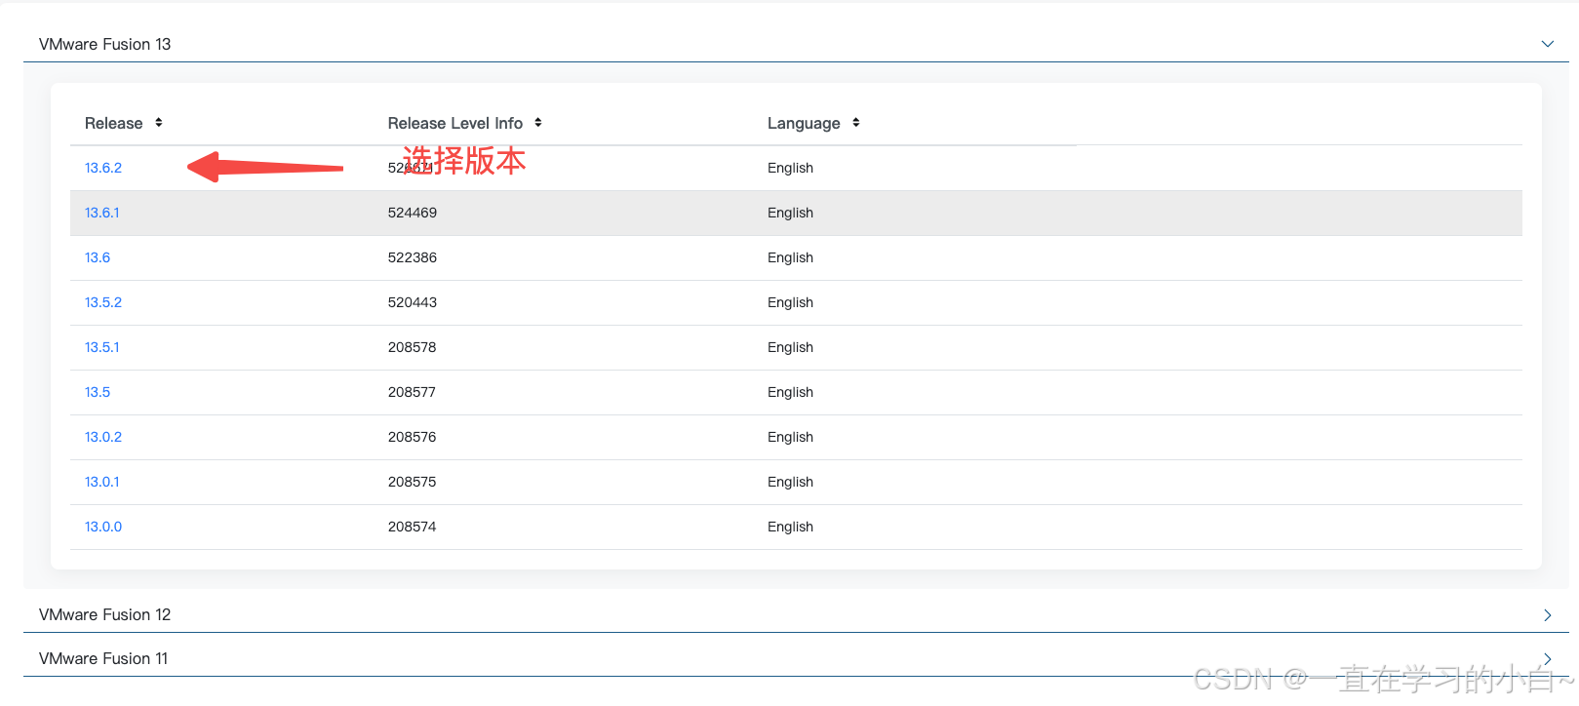Image resolution: width=1579 pixels, height=706 pixels.
Task: Sort by Release Level Info arrows
Action: [537, 123]
